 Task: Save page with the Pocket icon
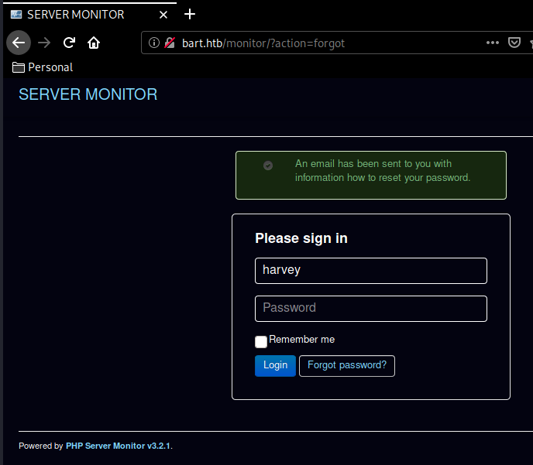pyautogui.click(x=514, y=43)
